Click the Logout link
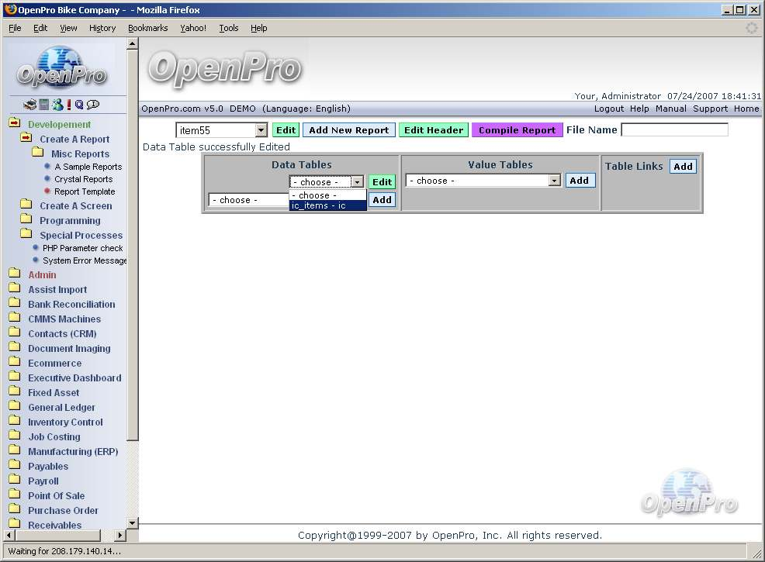Screen dimensions: 765x562 tap(608, 109)
